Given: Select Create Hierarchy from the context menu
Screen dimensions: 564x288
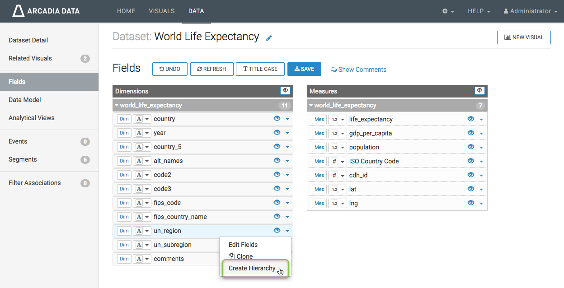Looking at the screenshot, I should (252, 268).
